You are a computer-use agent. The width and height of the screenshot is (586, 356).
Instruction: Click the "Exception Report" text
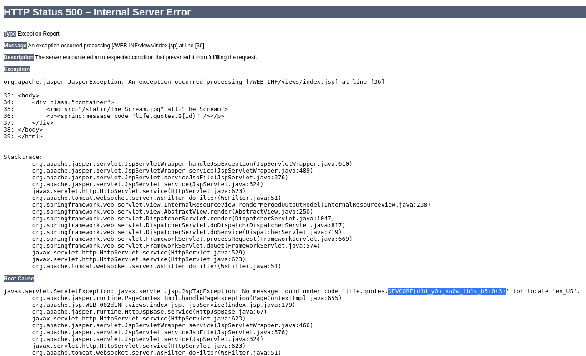tap(38, 34)
